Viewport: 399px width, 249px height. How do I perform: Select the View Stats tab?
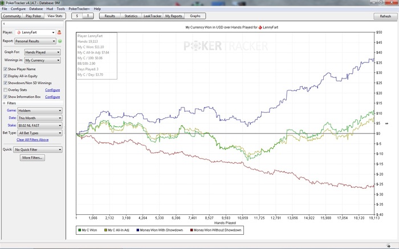55,16
